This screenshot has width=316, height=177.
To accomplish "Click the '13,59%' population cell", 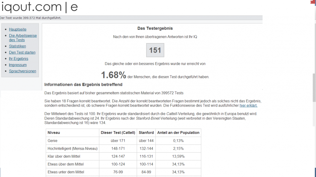I will [178, 156].
